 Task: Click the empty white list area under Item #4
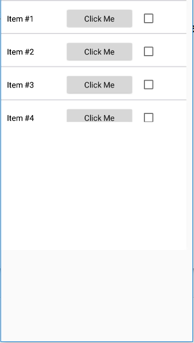[94, 186]
